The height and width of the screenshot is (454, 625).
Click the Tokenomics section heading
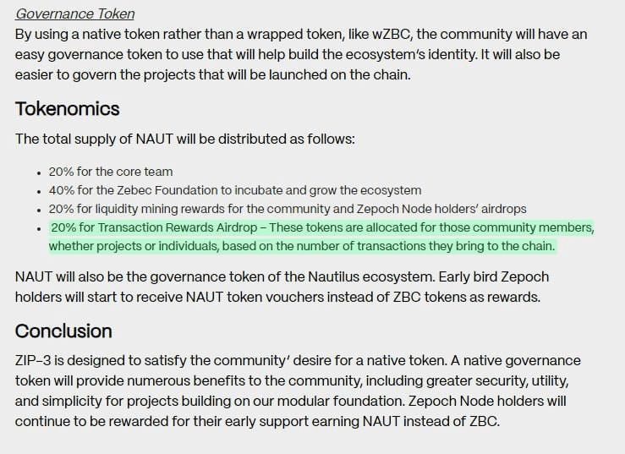point(68,109)
